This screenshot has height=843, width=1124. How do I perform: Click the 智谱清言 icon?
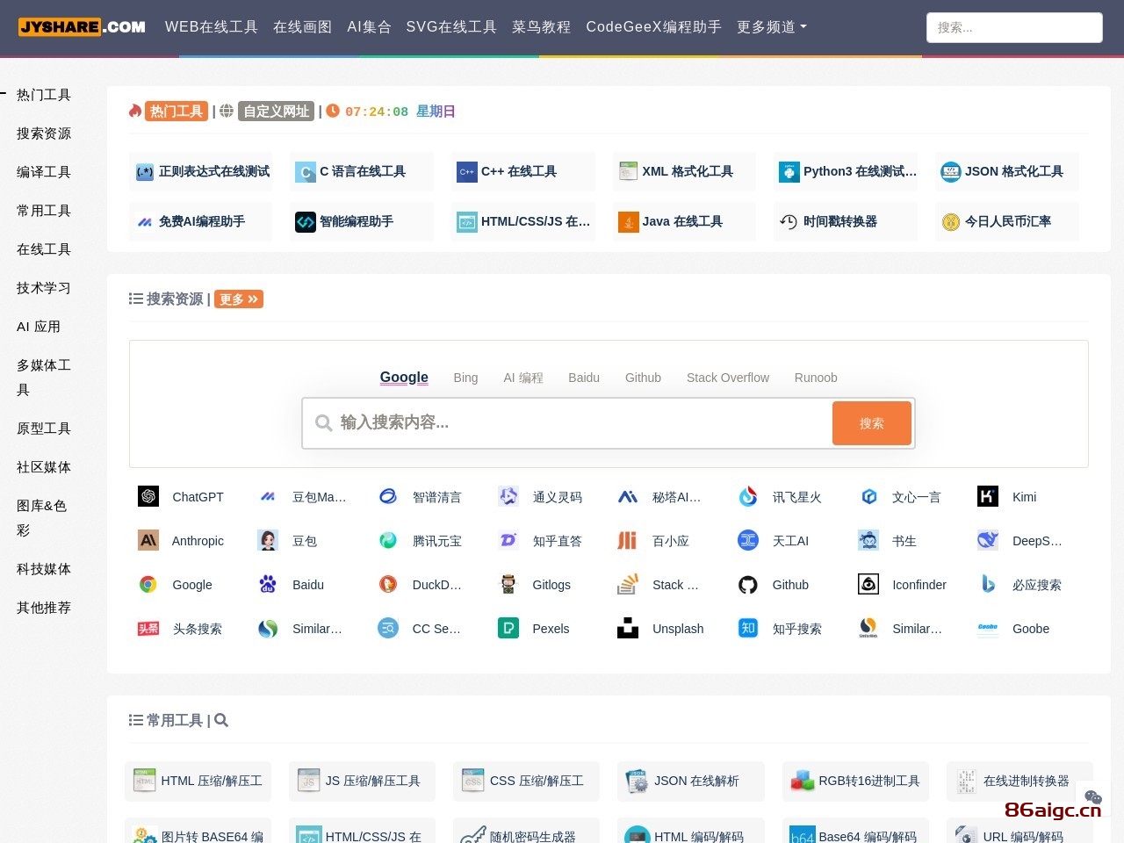(388, 497)
